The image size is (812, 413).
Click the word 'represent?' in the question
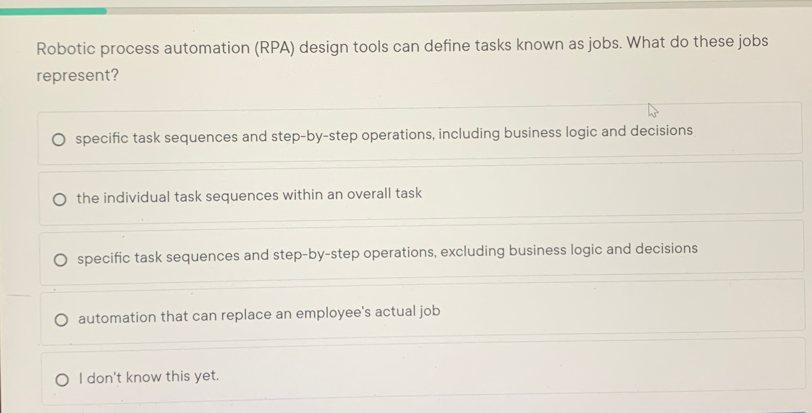77,75
